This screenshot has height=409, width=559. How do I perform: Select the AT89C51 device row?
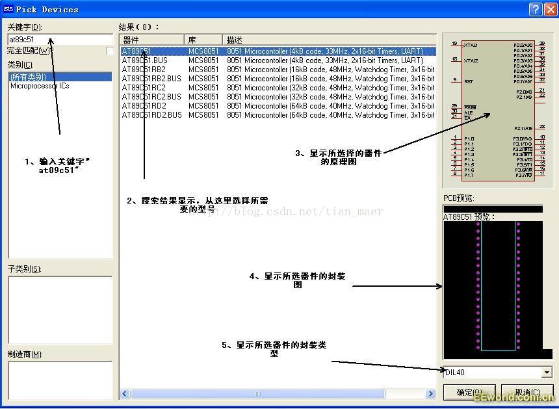(x=278, y=51)
